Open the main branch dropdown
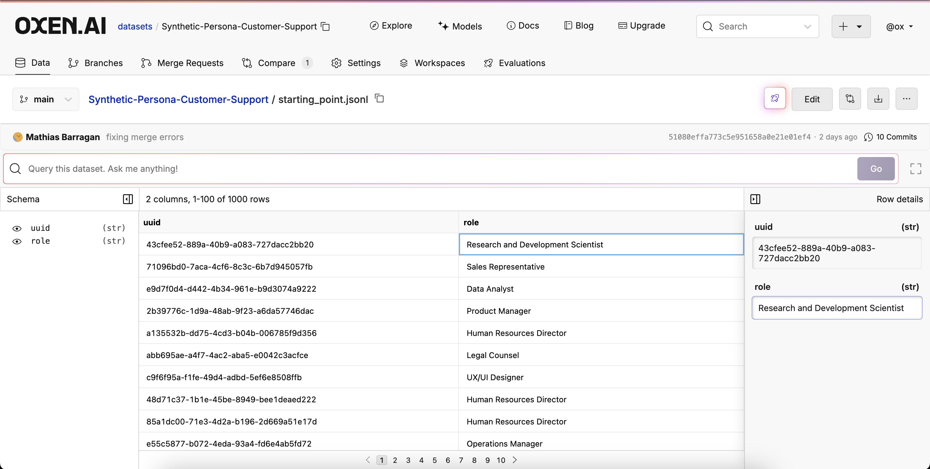930x469 pixels. coord(46,99)
